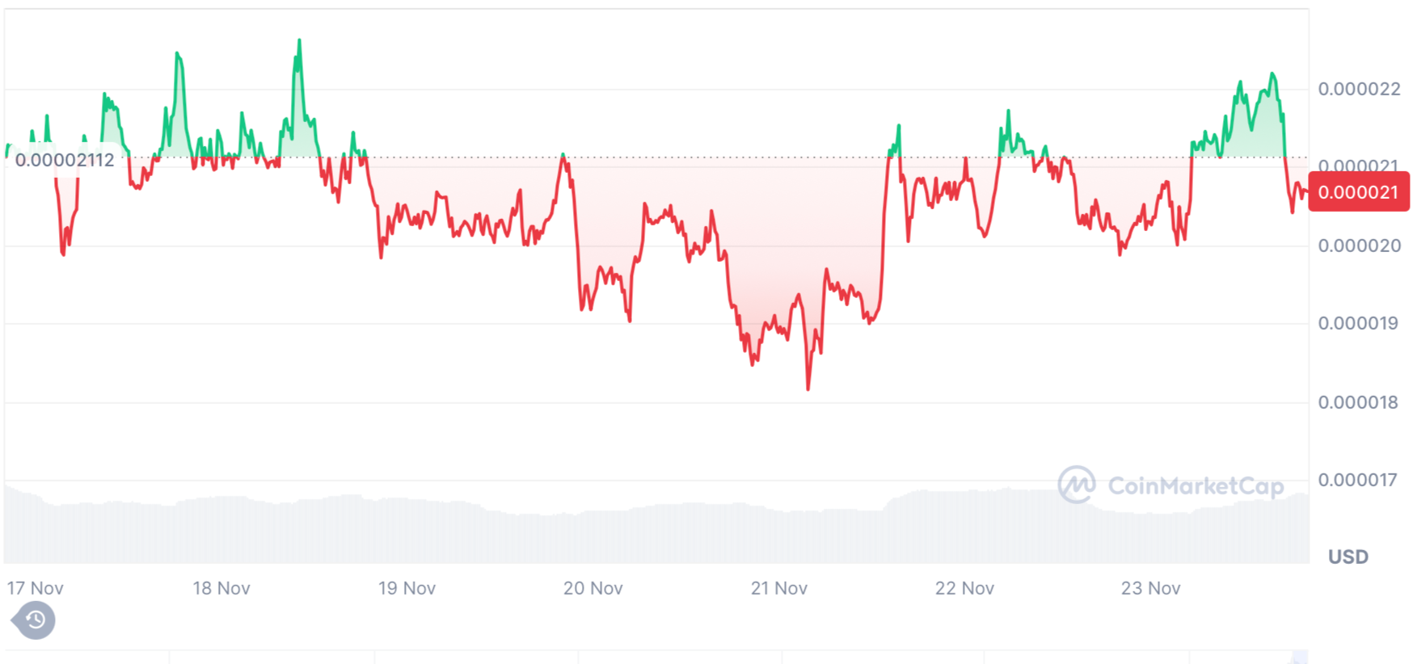Select the 20 Nov date label
1417x664 pixels.
[593, 588]
